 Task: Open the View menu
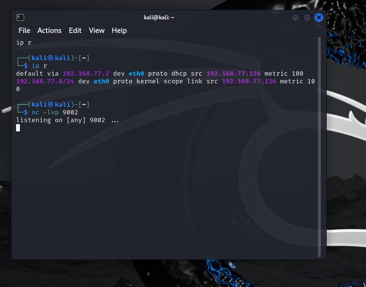coord(97,31)
